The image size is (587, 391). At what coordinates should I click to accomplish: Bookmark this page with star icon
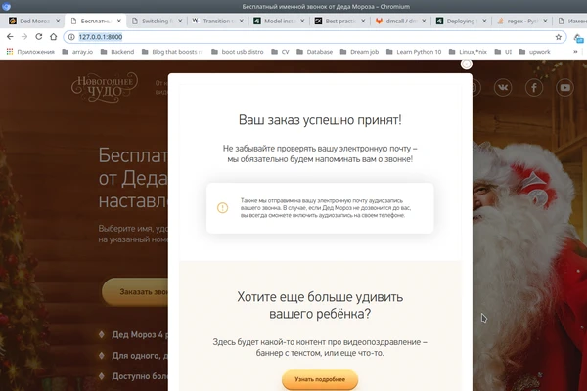[559, 36]
